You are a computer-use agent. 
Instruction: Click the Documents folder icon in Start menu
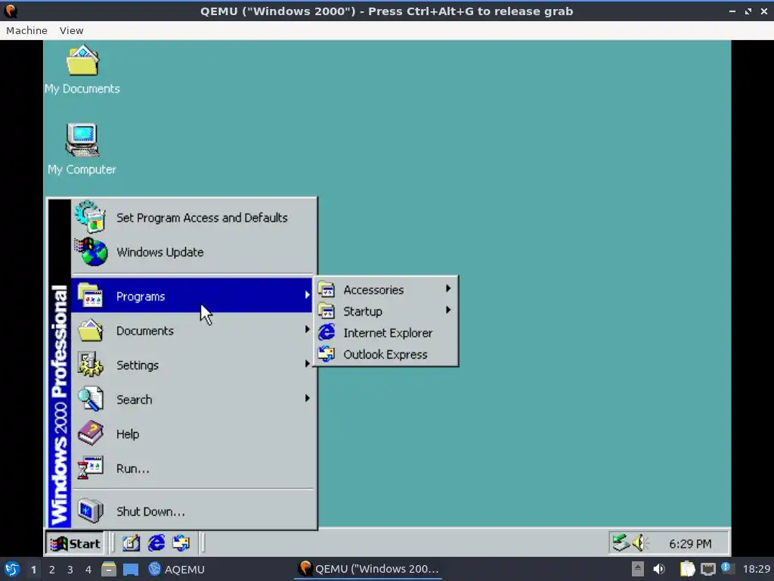90,330
